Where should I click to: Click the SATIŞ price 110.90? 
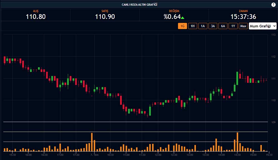(x=105, y=17)
